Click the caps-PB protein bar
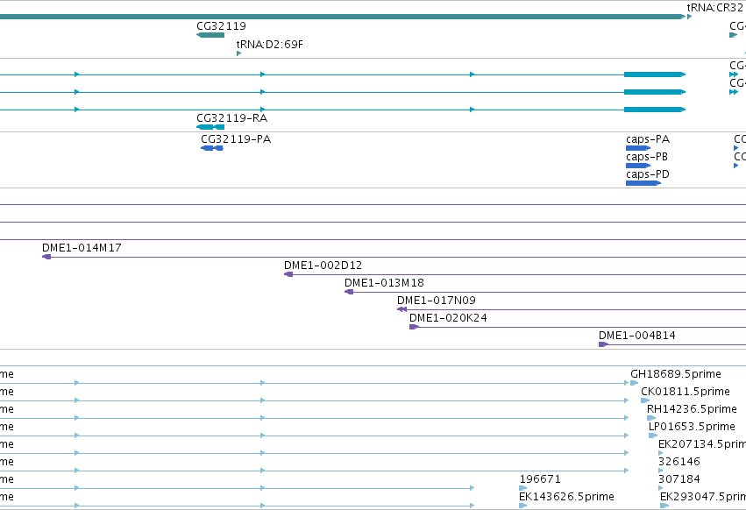 click(x=638, y=166)
